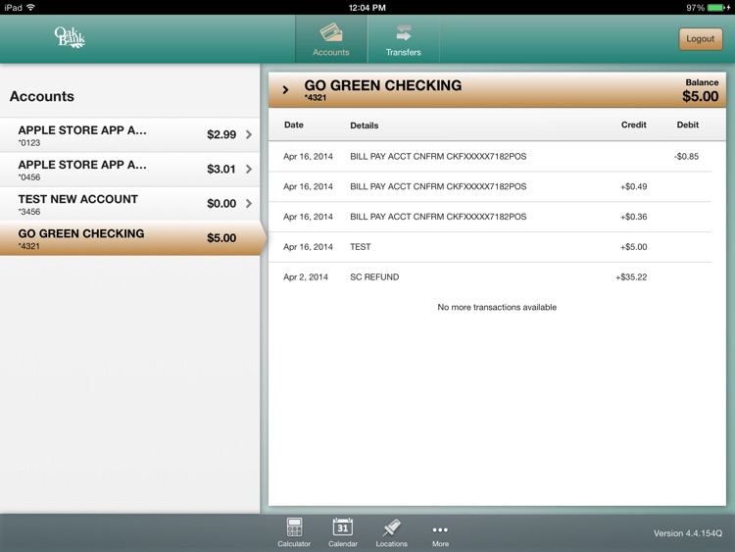This screenshot has width=735, height=552.
Task: Open chevron for account *0456
Action: [x=249, y=169]
